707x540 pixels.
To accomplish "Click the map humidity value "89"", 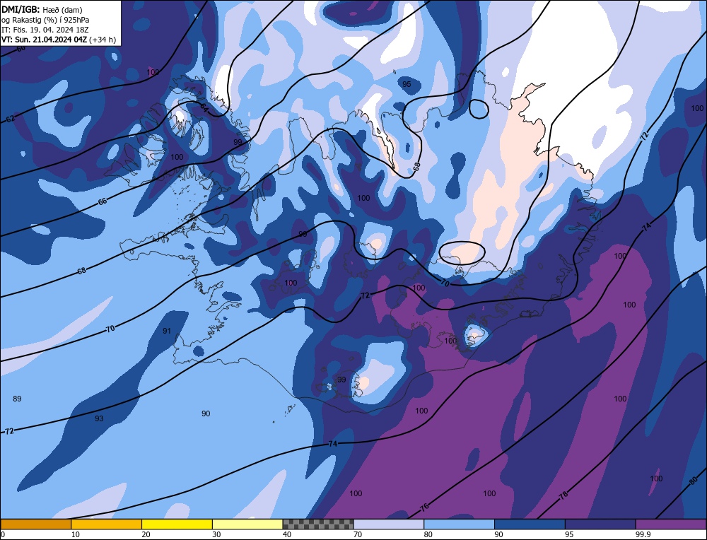I will [17, 399].
